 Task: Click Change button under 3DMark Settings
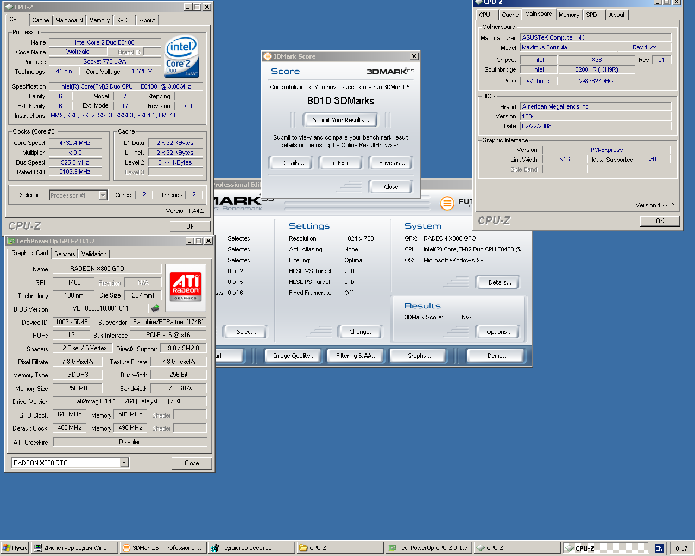click(362, 332)
